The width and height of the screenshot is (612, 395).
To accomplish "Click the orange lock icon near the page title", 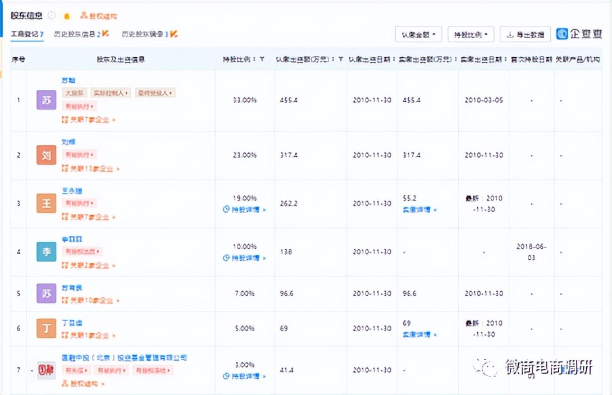I will click(x=67, y=16).
